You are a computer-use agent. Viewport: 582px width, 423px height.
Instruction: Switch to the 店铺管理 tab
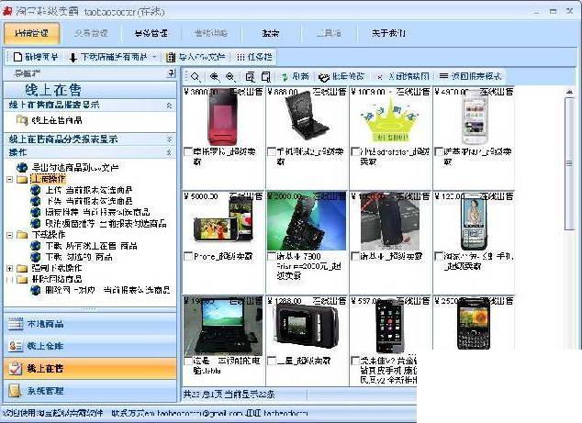[x=31, y=33]
